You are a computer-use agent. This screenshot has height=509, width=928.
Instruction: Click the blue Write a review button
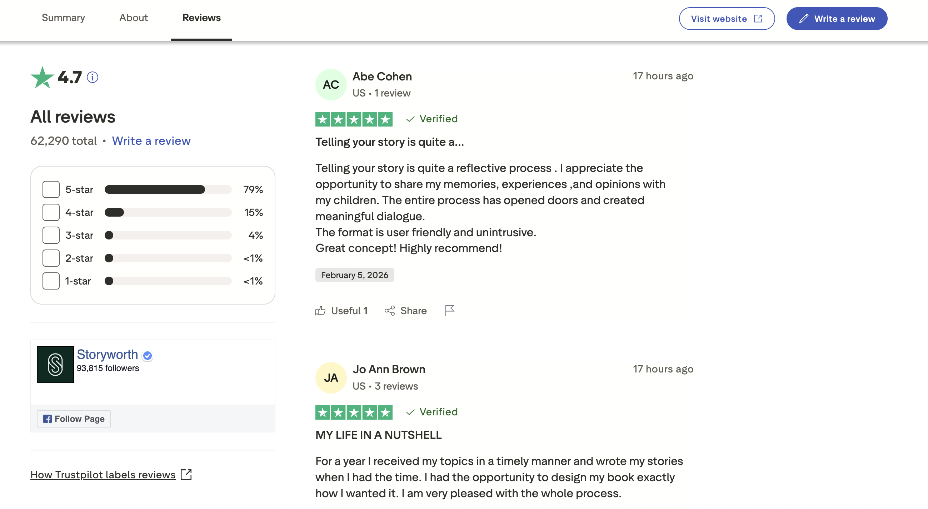click(x=837, y=19)
